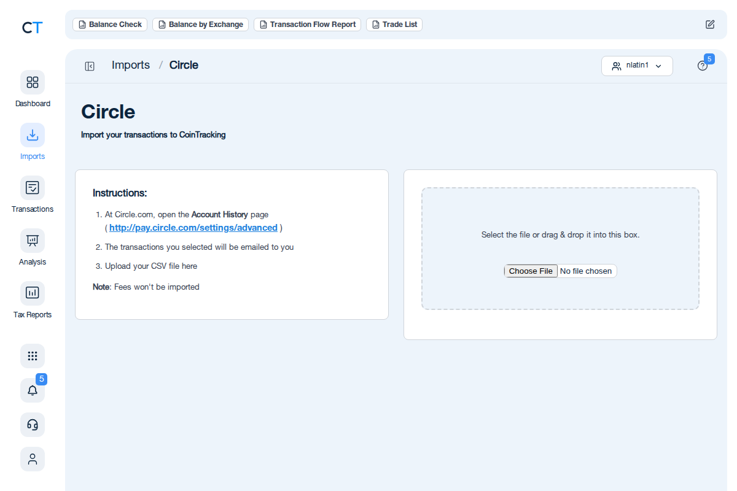Collapse the sidebar with the panel icon
The image size is (737, 491).
[90, 66]
